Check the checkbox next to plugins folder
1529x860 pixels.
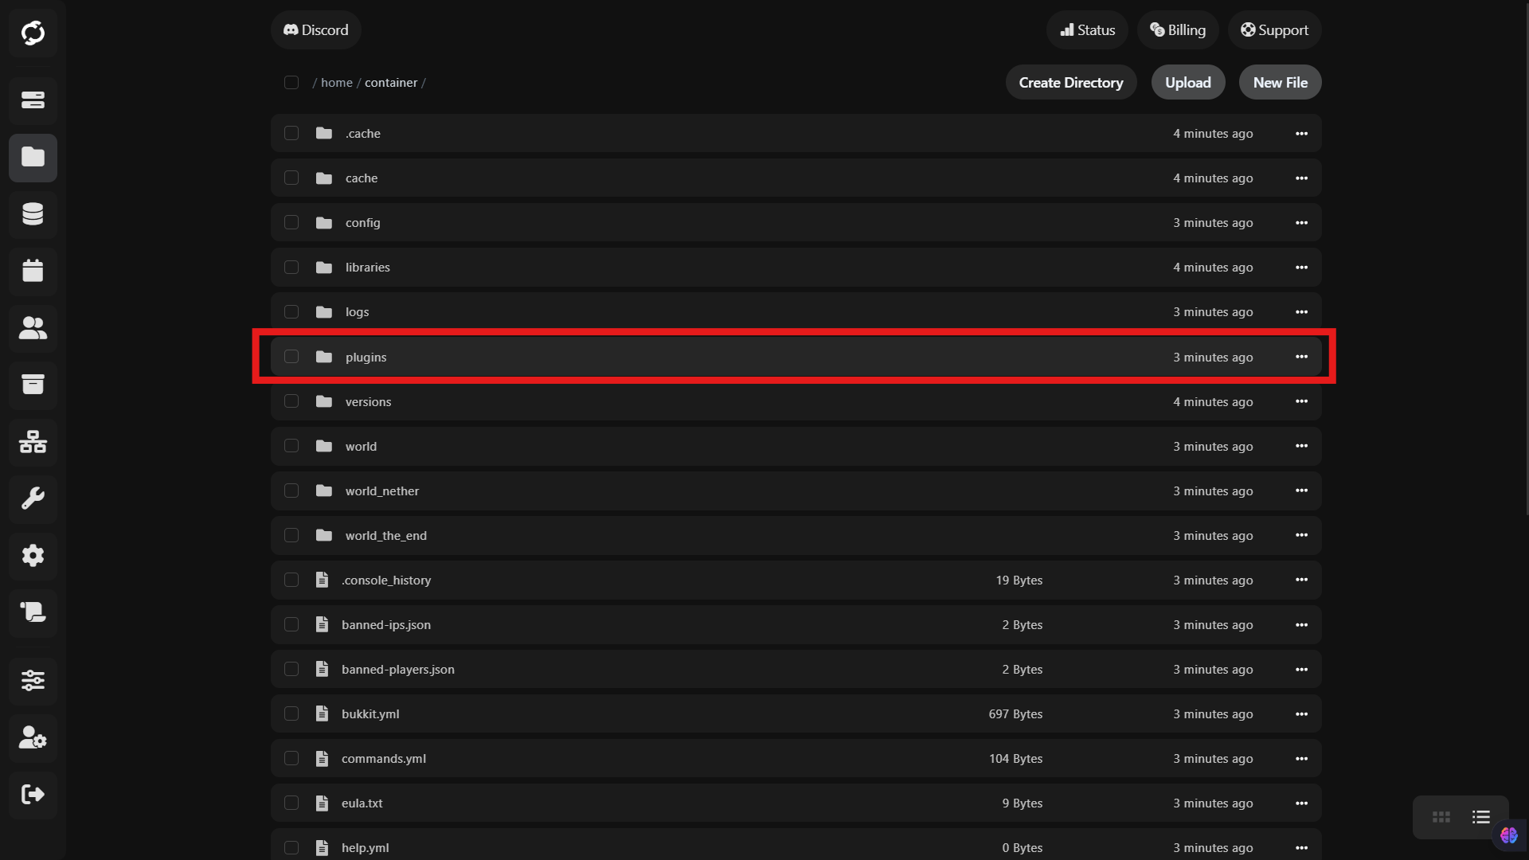[x=291, y=357]
